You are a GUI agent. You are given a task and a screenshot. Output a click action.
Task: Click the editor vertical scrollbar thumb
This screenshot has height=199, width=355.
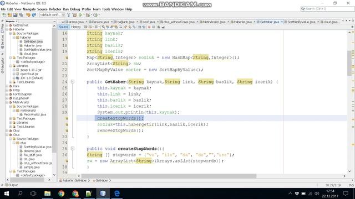click(x=349, y=63)
